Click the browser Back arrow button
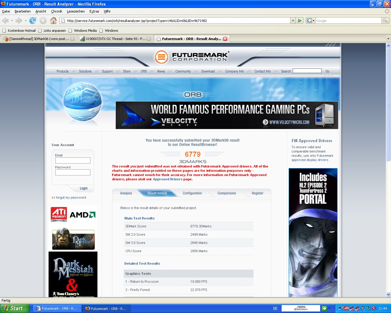The width and height of the screenshot is (391, 313). pos(5,20)
